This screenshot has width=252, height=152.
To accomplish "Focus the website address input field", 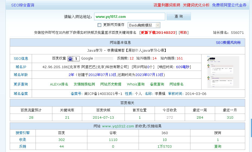I will pos(130,16).
